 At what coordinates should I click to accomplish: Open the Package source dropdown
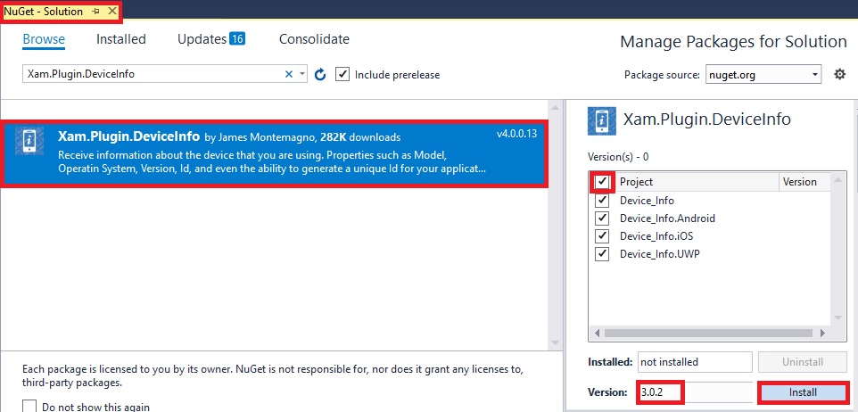(763, 74)
